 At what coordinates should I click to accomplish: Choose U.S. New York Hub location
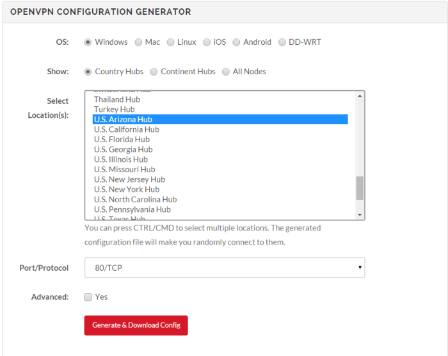tap(220, 190)
